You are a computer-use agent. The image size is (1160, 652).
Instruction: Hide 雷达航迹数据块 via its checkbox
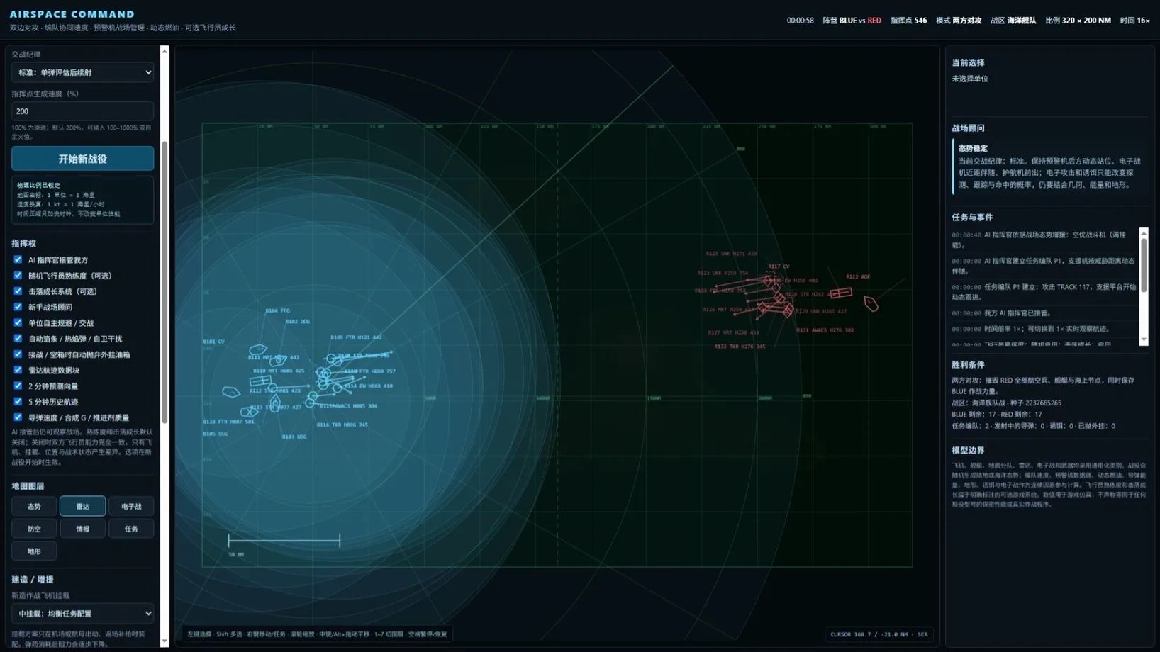(18, 370)
